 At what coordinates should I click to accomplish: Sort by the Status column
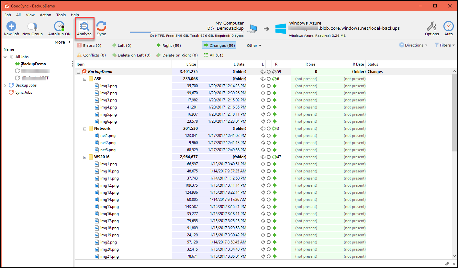pyautogui.click(x=382, y=64)
